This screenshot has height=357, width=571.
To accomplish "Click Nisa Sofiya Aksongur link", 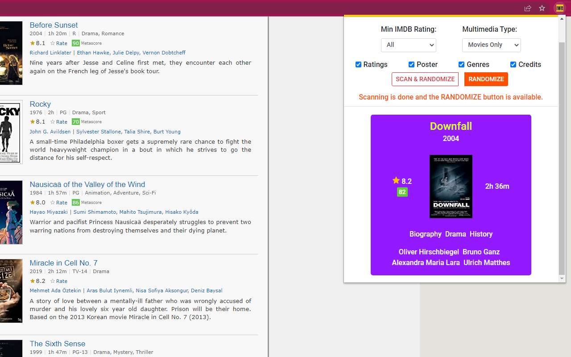I will point(161,291).
